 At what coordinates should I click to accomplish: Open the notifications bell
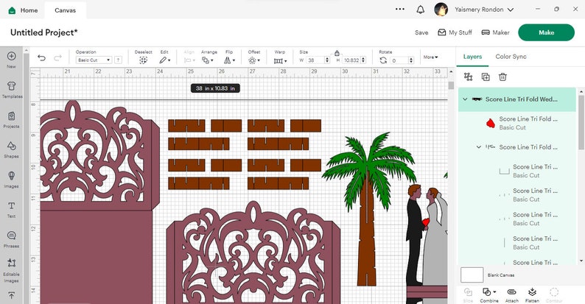(421, 10)
